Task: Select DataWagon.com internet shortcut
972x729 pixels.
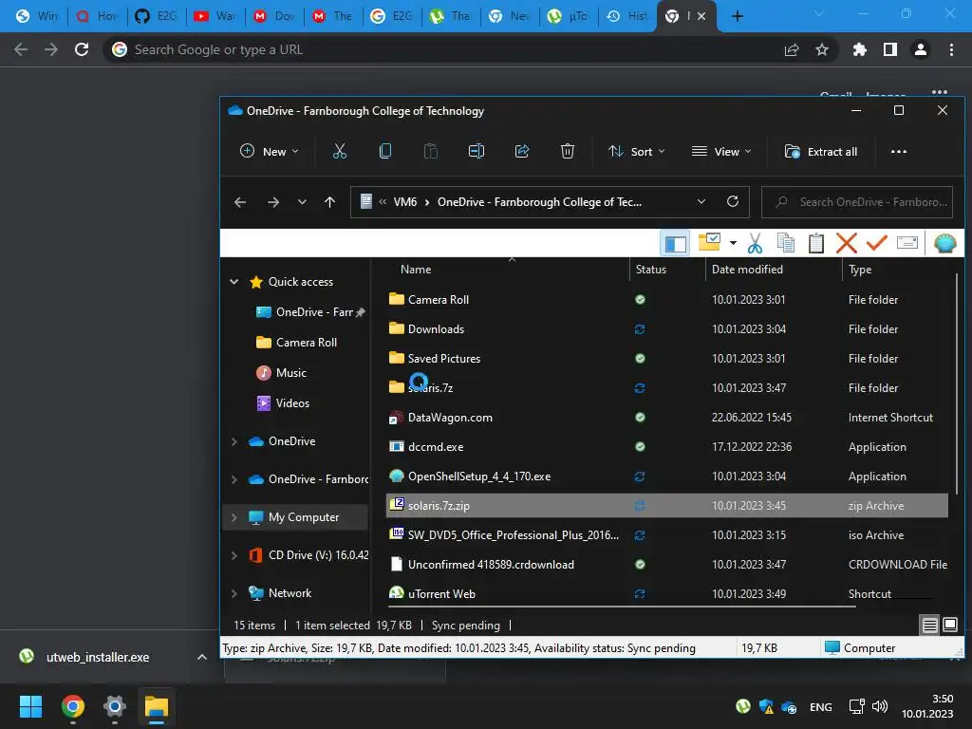Action: [667, 418]
